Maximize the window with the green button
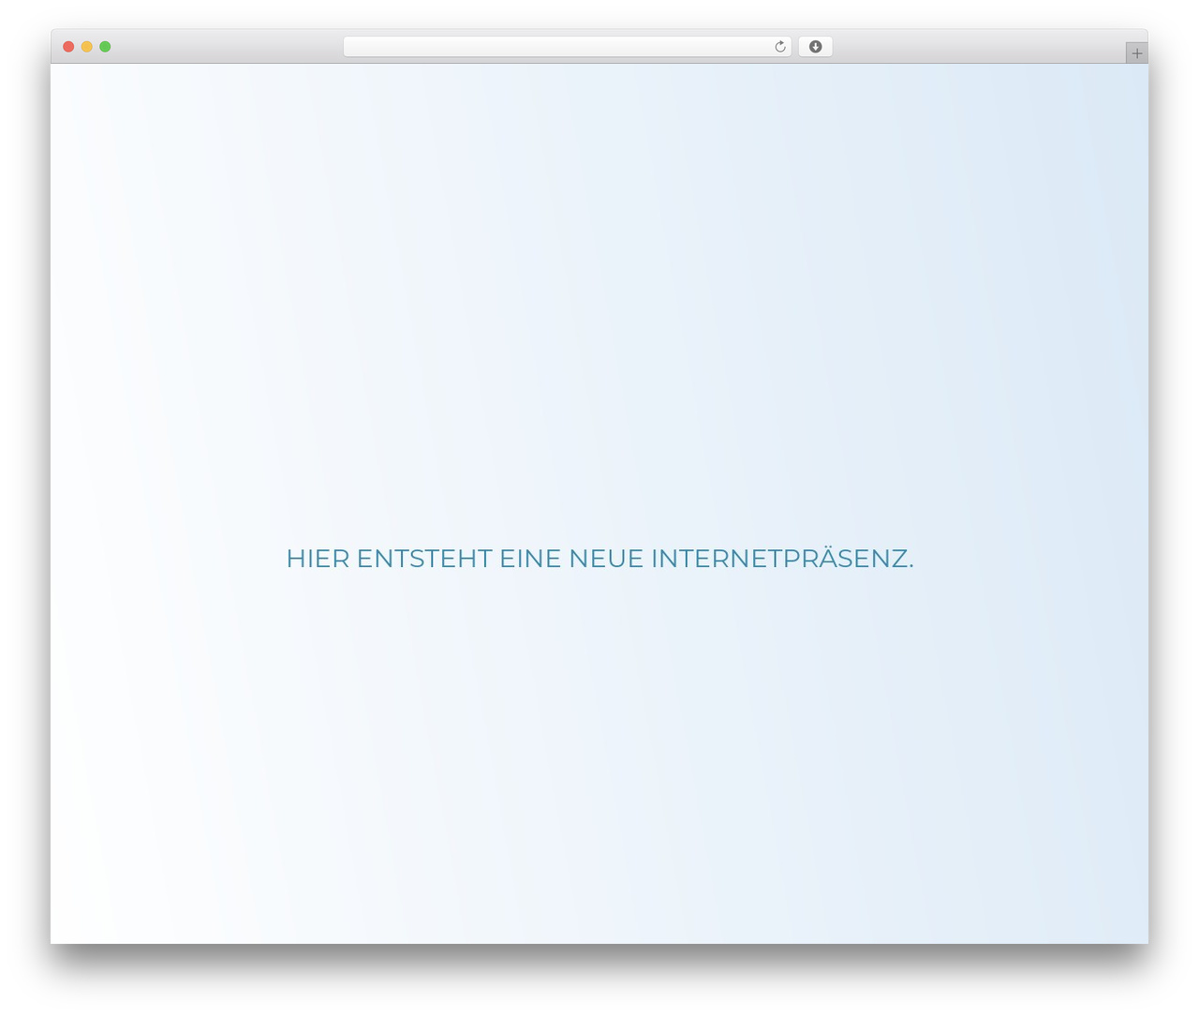This screenshot has width=1199, height=1016. click(x=105, y=47)
